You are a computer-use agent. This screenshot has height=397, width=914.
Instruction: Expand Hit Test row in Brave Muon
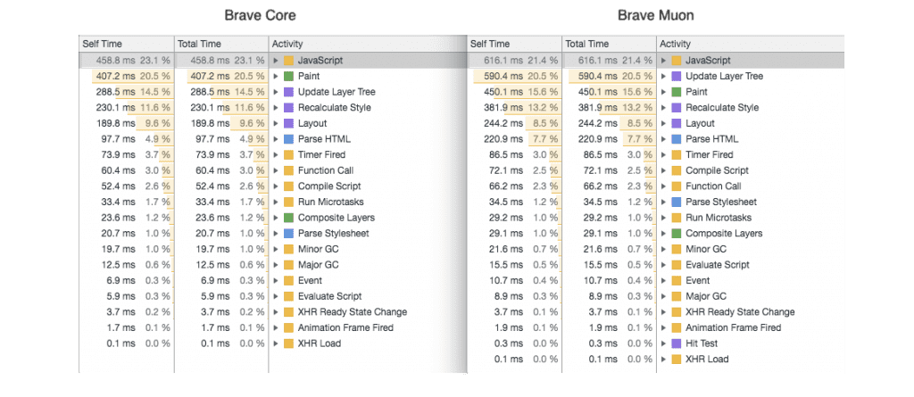[663, 344]
